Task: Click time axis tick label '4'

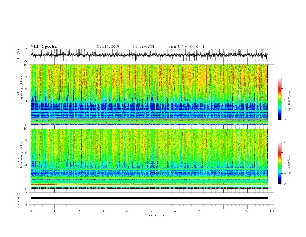Action: (127, 211)
